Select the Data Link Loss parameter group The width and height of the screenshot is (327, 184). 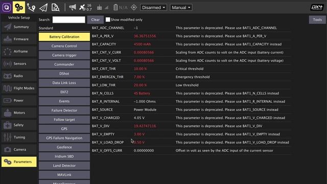point(64,83)
